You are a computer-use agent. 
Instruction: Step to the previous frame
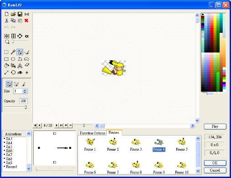tap(40, 126)
